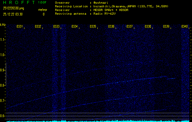Click the 0335 timeline label

[x=93, y=27]
